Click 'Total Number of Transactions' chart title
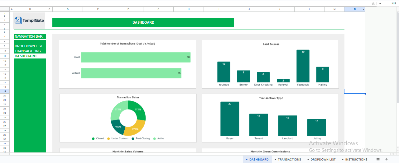Viewport: 399px width, 163px height. pyautogui.click(x=127, y=44)
